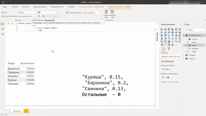The image size is (206, 116).
Task: Click the Поиск search box in Fields
Action: (194, 30)
